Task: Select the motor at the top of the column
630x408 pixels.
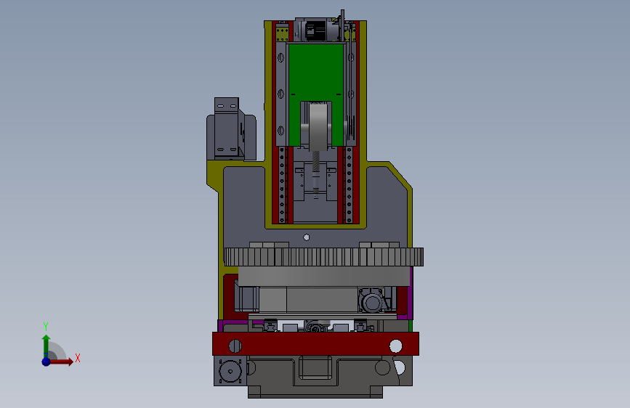Action: click(317, 30)
